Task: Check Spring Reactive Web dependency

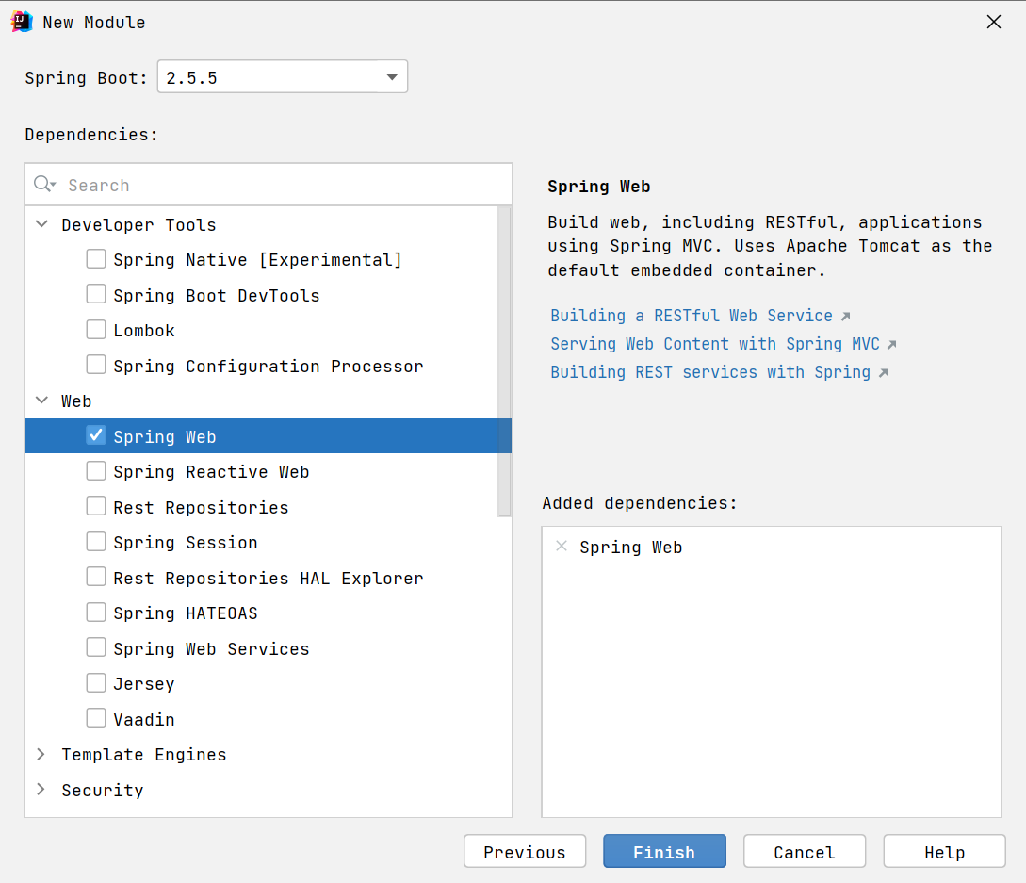Action: (96, 471)
